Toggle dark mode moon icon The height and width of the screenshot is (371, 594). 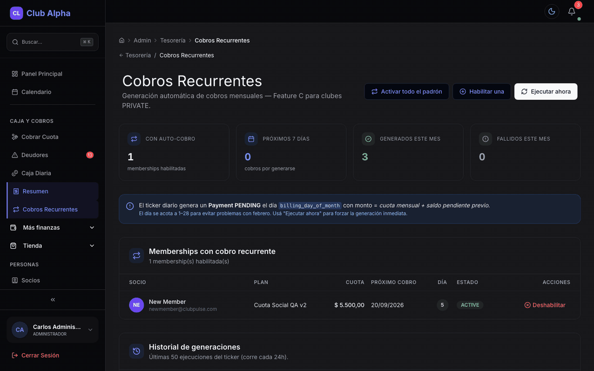(551, 12)
